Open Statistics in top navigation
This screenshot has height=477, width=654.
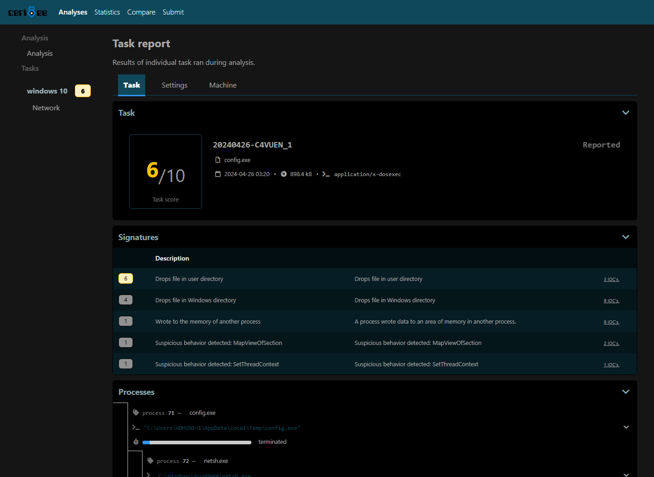pos(107,12)
